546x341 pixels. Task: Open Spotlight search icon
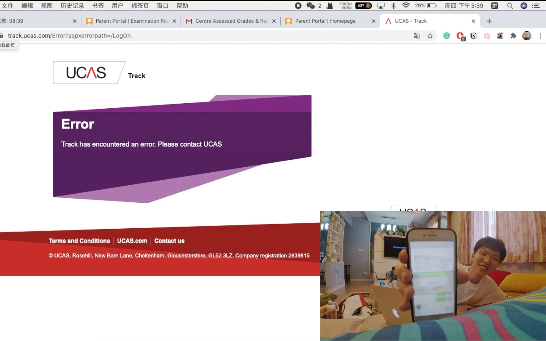(510, 6)
